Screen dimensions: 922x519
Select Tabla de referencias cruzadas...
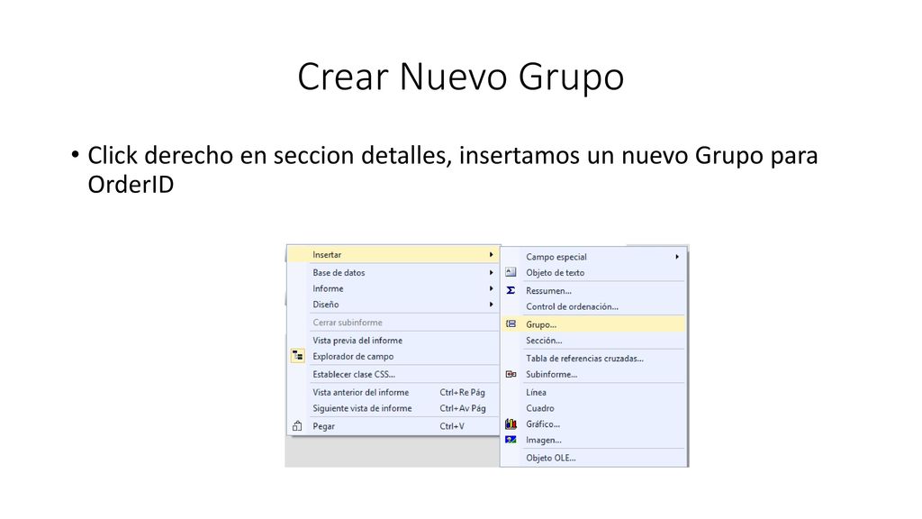coord(594,359)
